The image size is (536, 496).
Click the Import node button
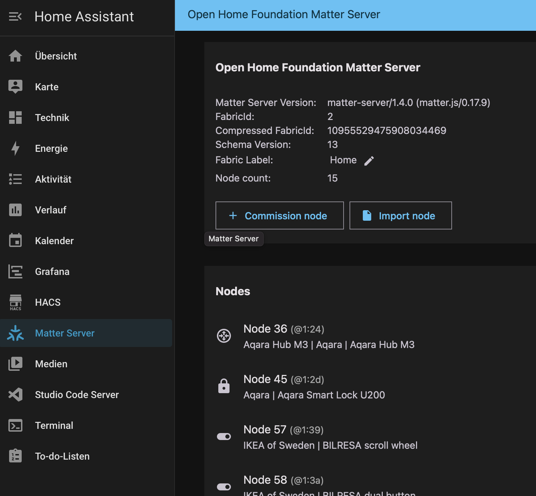[401, 215]
